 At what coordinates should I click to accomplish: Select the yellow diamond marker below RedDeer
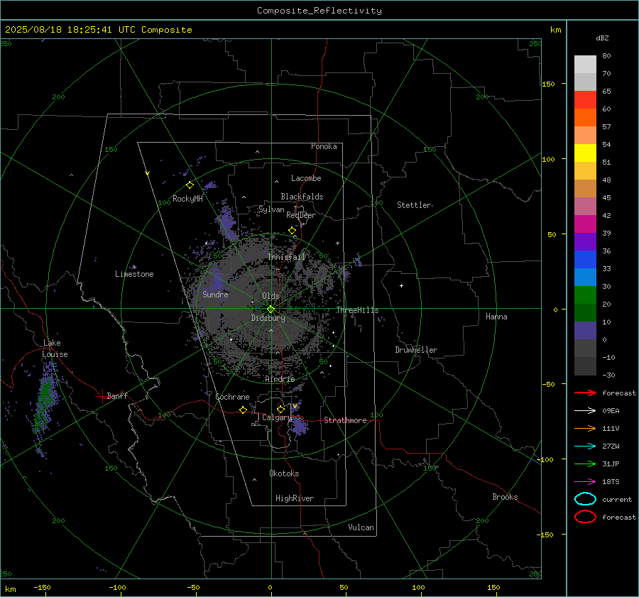pos(293,231)
